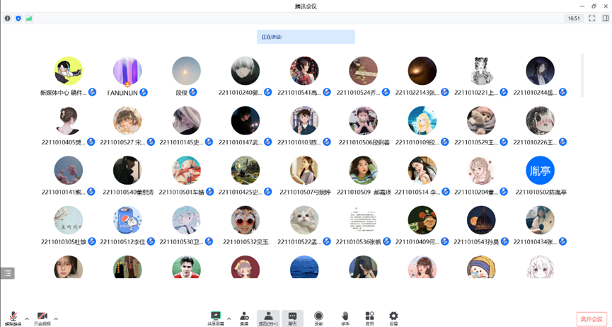Open share screen options arrow
Screen dimensions: 612x327
point(229,319)
